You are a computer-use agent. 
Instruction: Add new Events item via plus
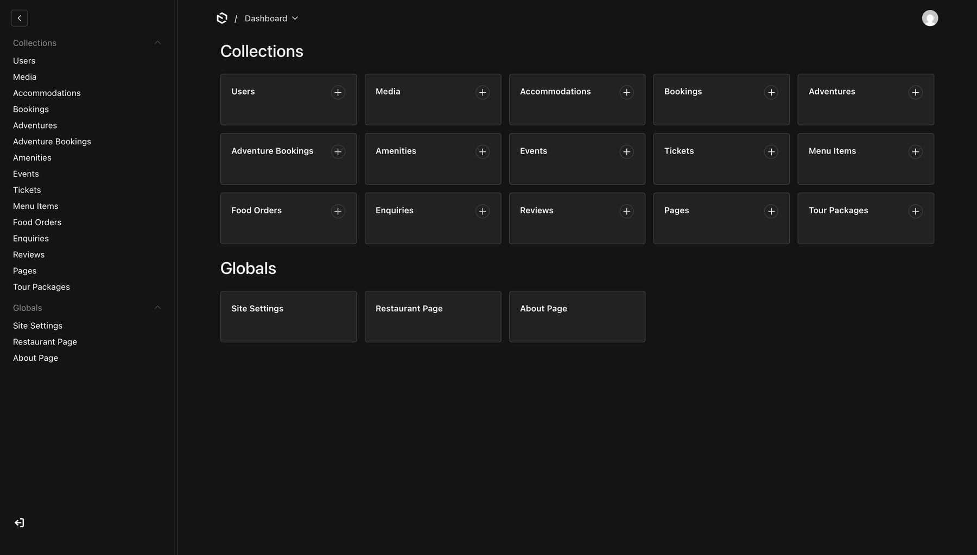point(627,152)
